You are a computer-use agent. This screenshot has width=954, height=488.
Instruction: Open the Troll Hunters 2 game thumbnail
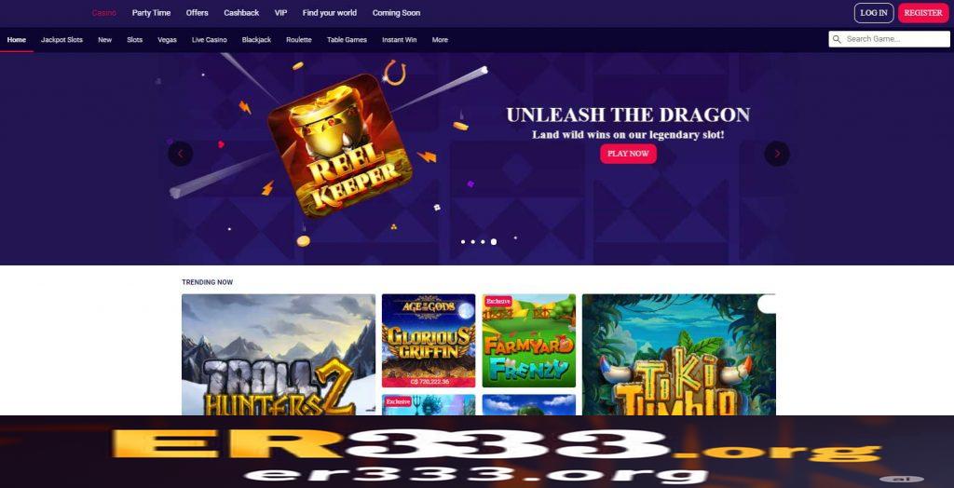coord(279,355)
